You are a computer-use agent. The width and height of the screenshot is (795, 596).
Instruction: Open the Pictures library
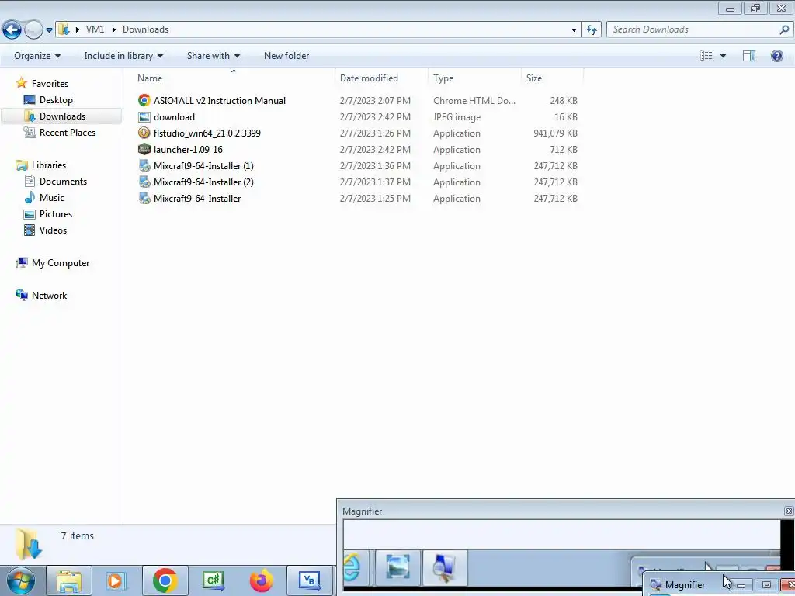click(x=48, y=214)
